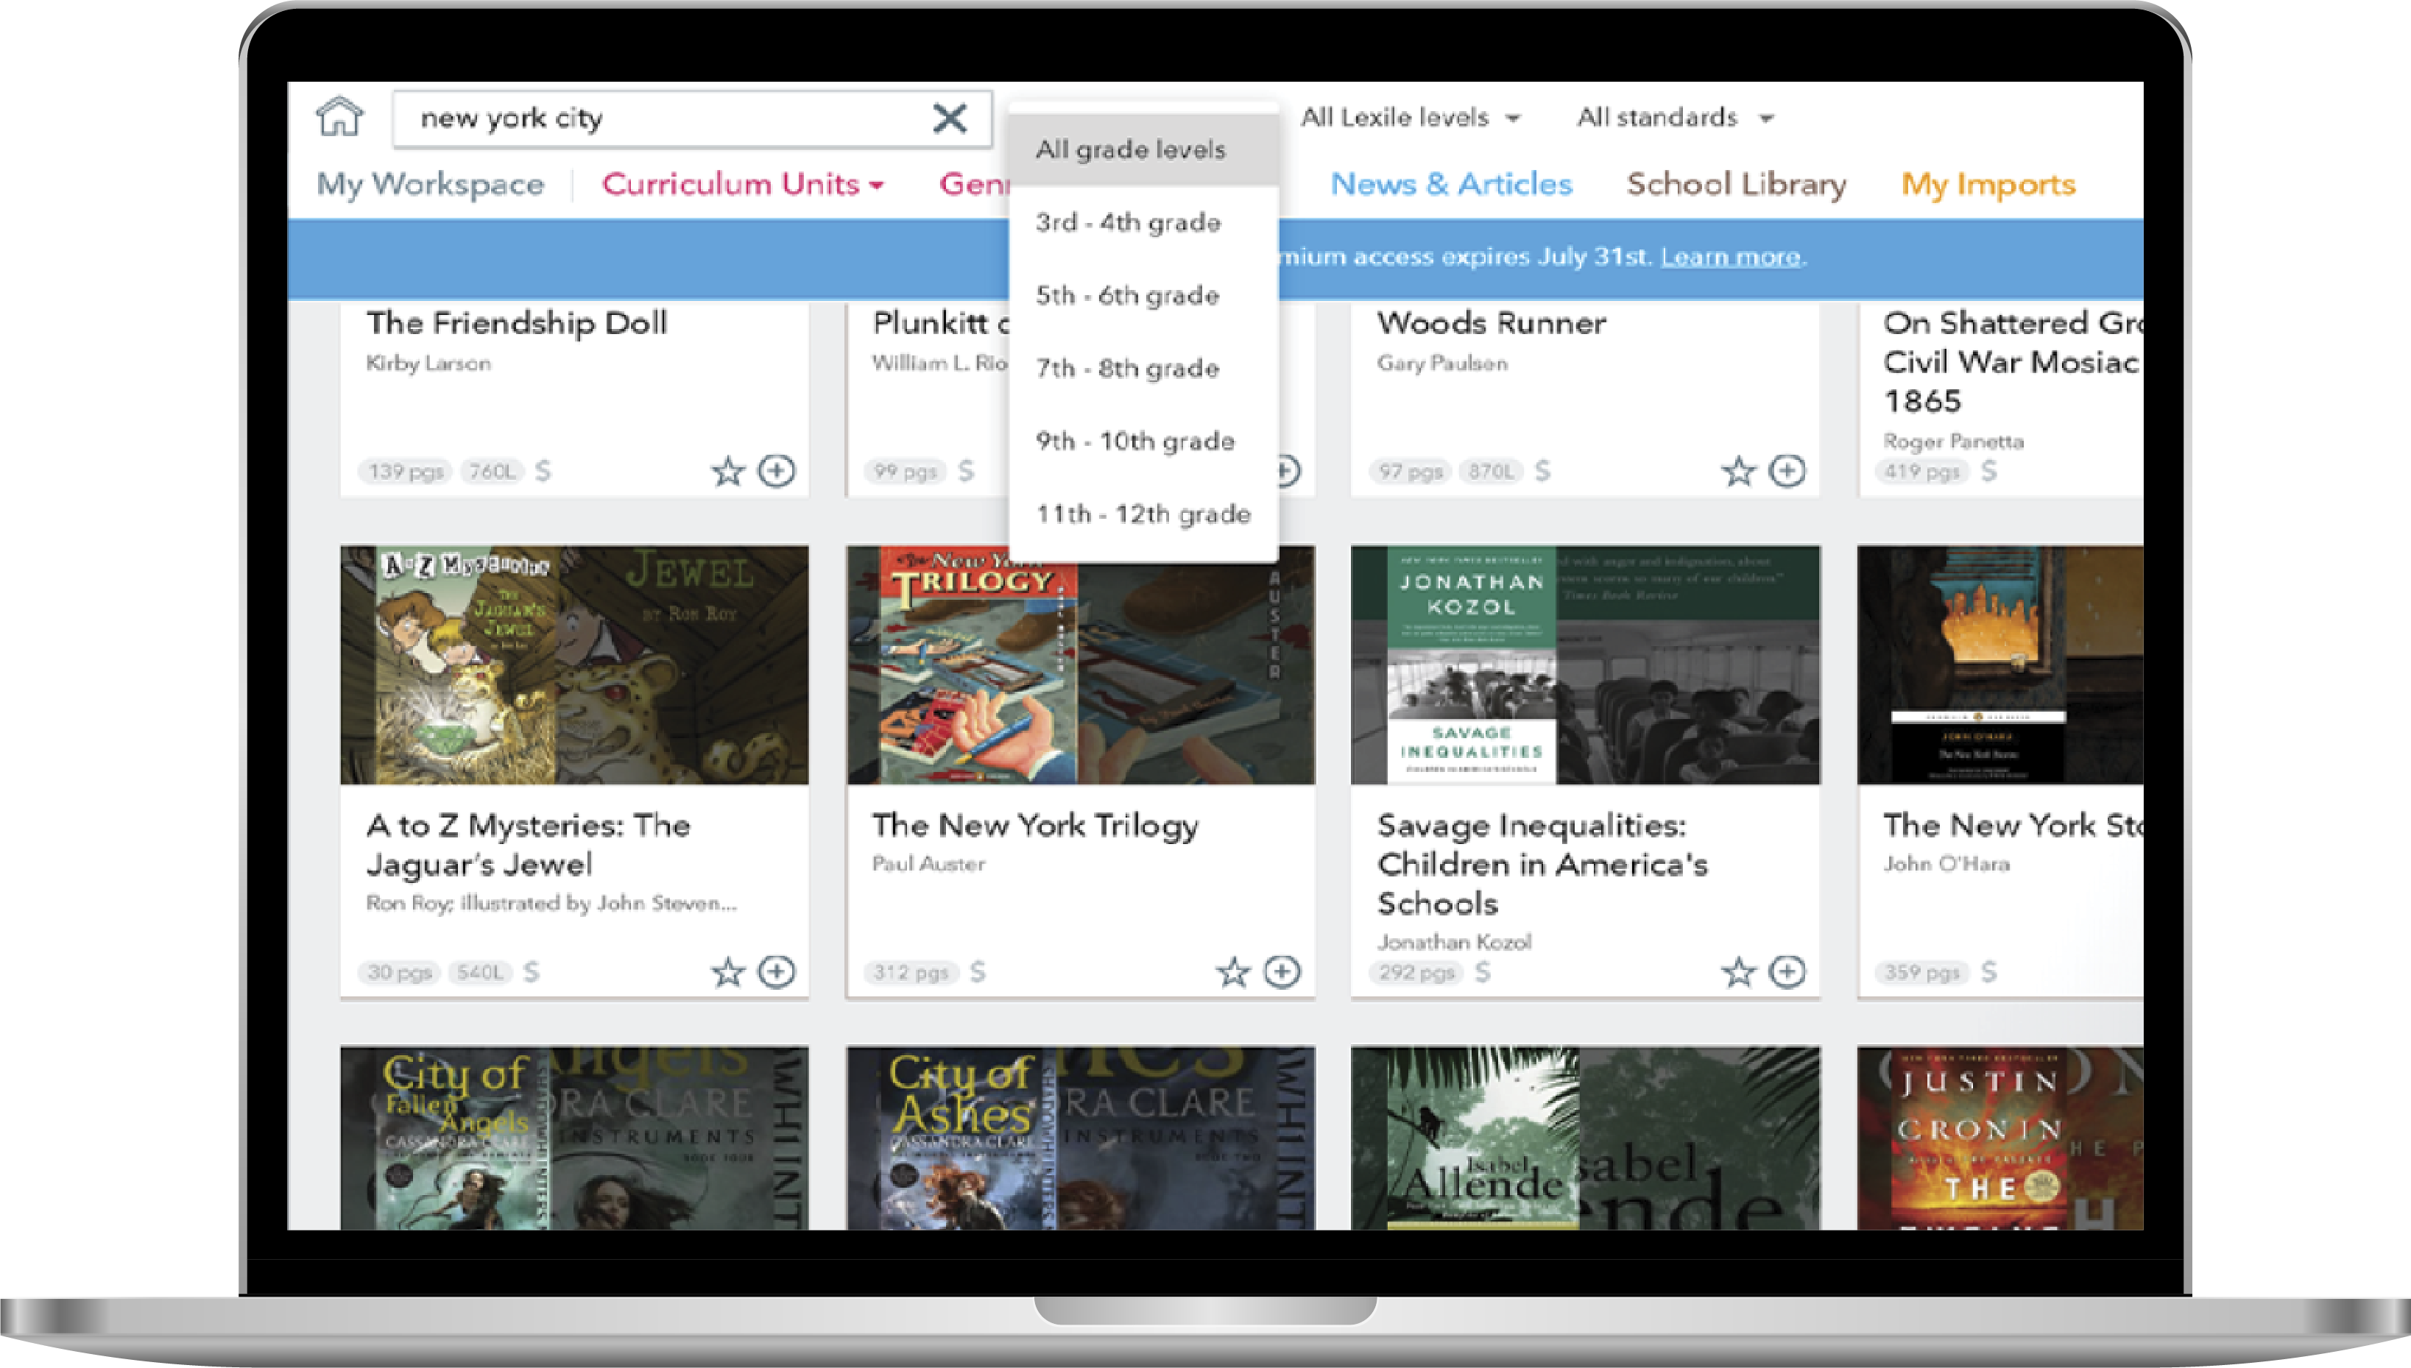
Task: Choose 9th - 10th grade
Action: click(1143, 442)
